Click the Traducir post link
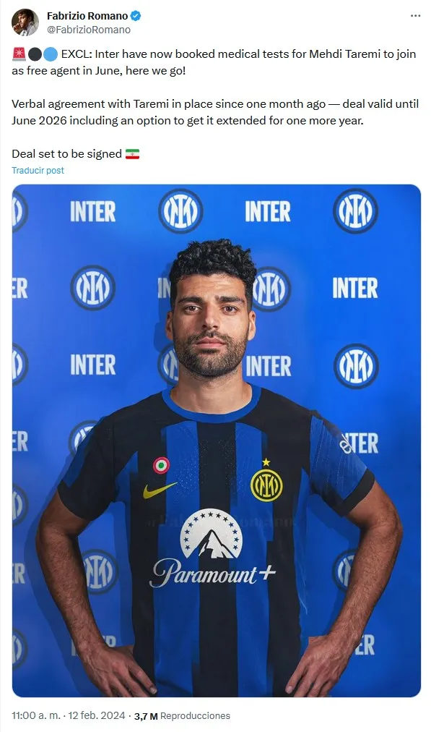The width and height of the screenshot is (431, 732). (38, 171)
